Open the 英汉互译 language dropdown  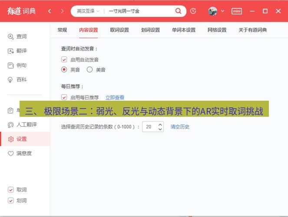tap(88, 11)
